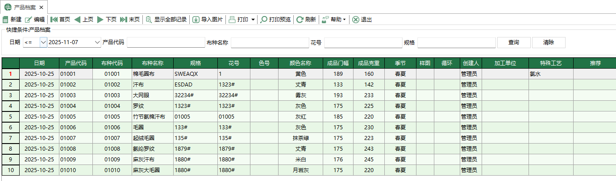This screenshot has width=616, height=181.
Task: Open the 帮助 help menu
Action: click(334, 20)
